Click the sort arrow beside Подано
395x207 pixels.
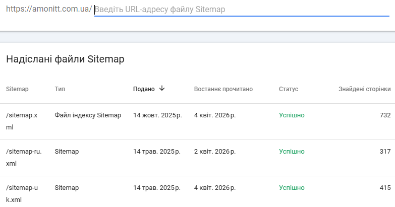[162, 89]
